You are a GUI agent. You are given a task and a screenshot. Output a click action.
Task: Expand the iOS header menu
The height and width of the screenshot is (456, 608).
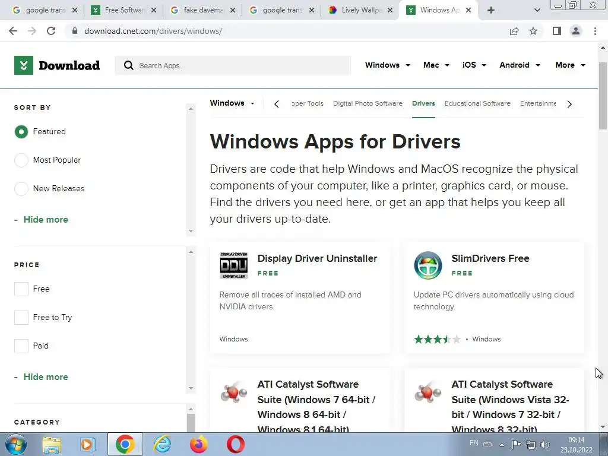[x=474, y=65]
